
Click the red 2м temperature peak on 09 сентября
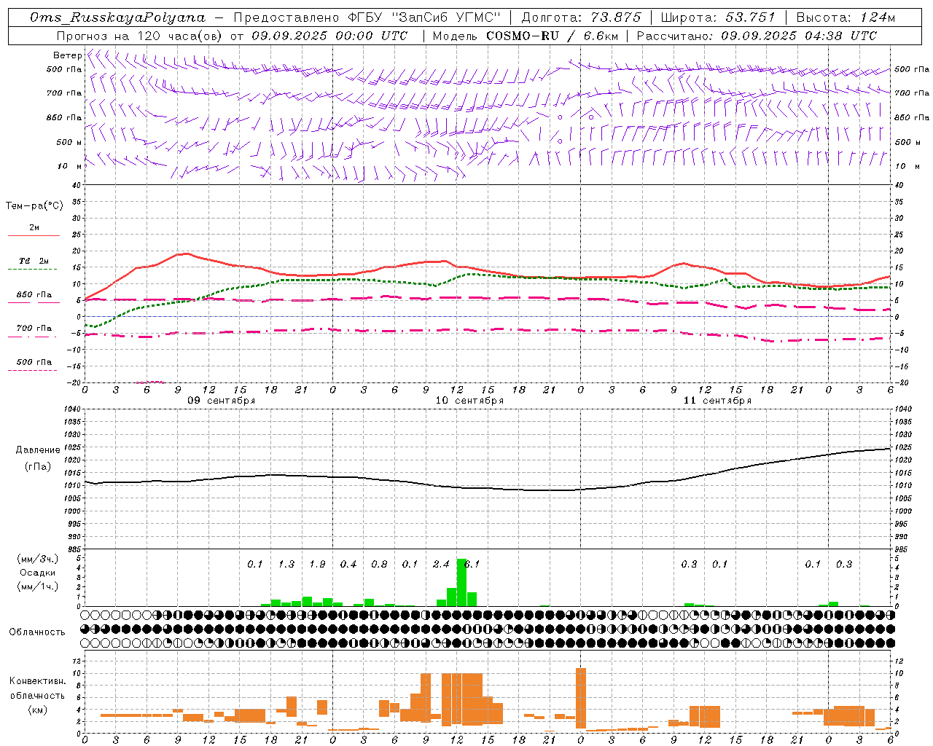[x=187, y=254]
